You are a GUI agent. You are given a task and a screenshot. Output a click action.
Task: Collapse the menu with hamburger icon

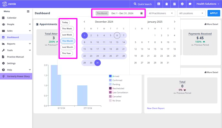click(28, 11)
